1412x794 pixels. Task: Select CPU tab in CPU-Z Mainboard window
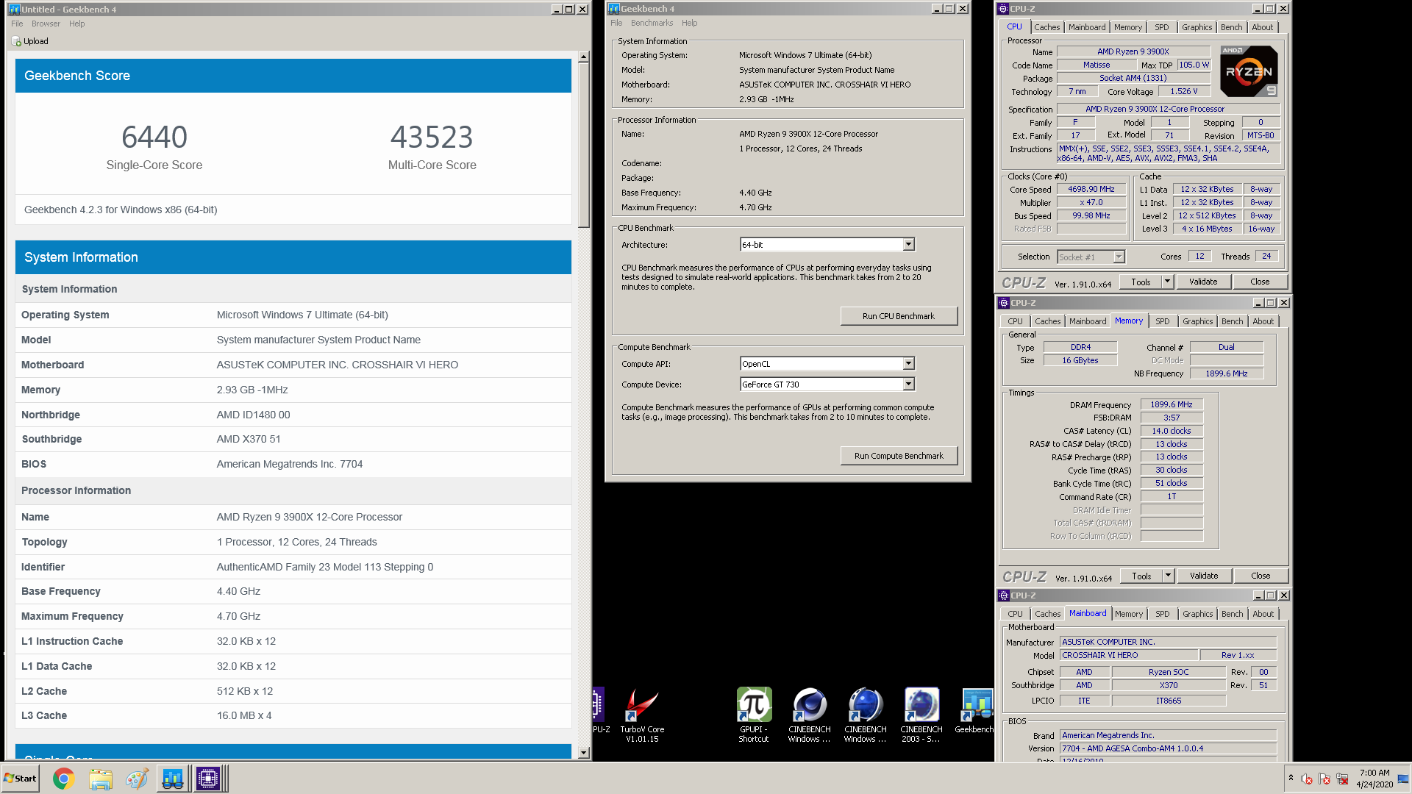point(1015,614)
